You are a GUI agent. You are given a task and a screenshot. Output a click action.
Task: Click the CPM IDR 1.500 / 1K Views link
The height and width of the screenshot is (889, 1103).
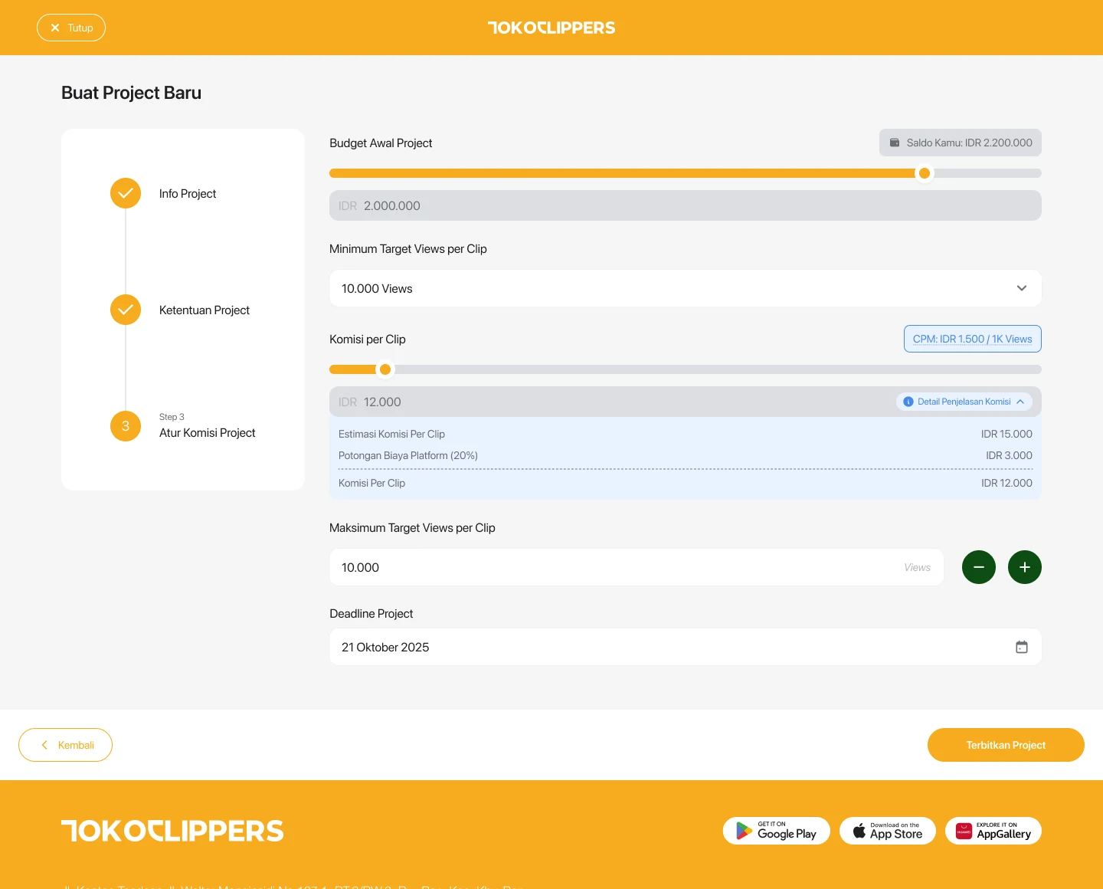(973, 339)
